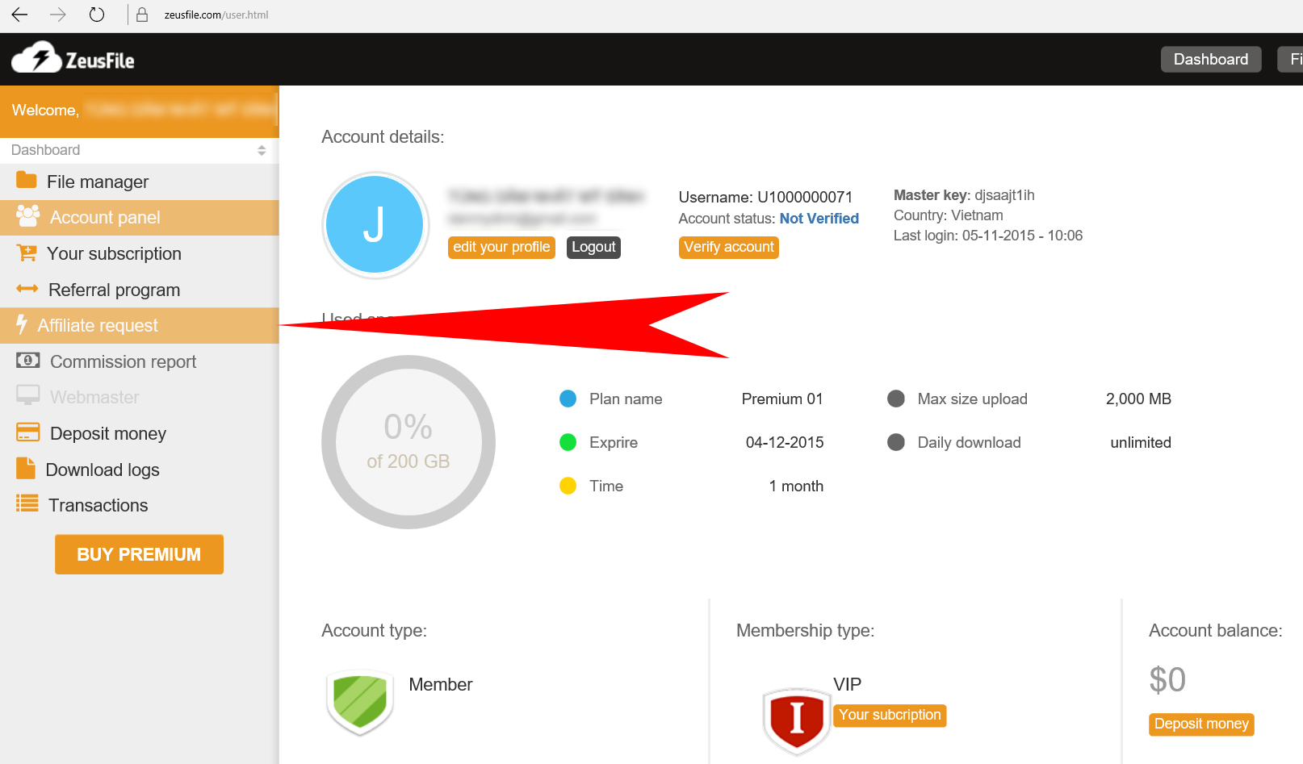Click the Country: Vietnam text
Screen dimensions: 1303x764
[949, 215]
